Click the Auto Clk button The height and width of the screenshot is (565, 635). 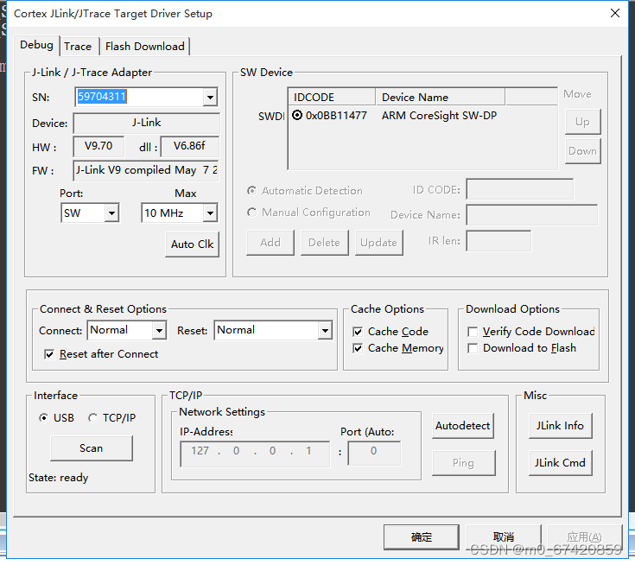pos(193,244)
